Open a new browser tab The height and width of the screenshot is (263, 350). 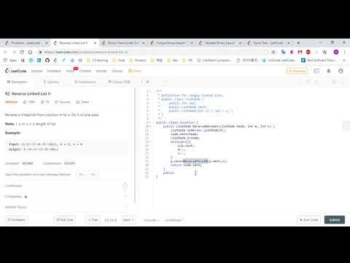[x=298, y=43]
